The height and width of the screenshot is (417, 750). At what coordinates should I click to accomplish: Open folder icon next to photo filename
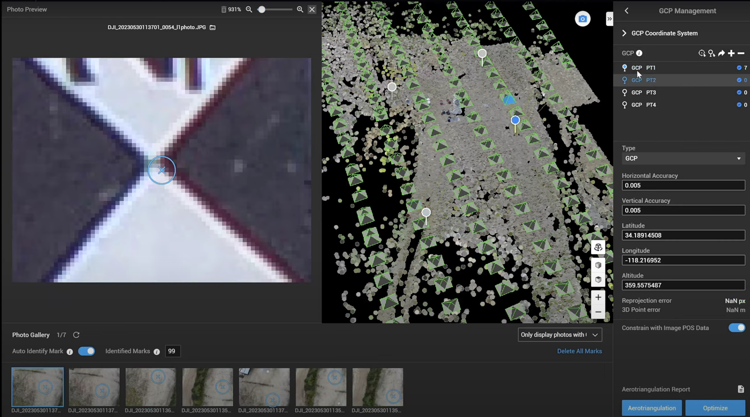coord(212,27)
